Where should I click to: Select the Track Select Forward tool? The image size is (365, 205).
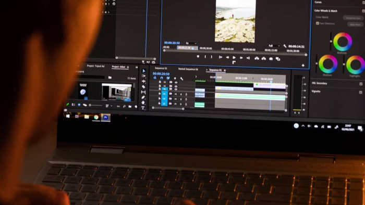click(x=143, y=76)
